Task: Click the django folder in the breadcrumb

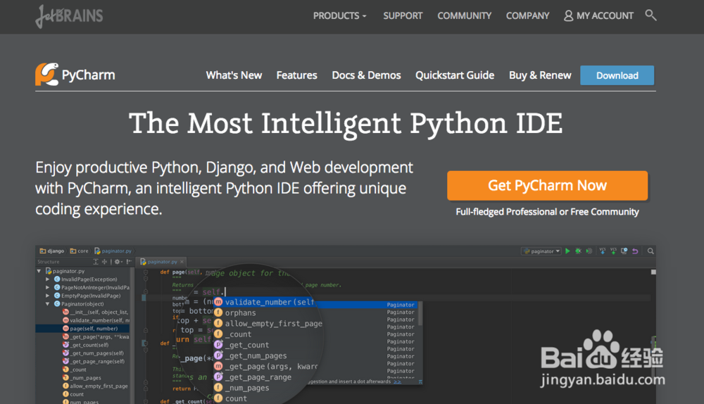Action: click(52, 251)
